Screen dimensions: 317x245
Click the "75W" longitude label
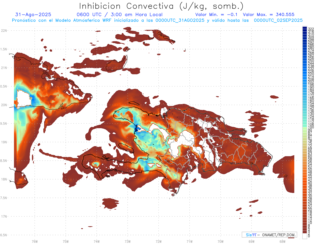(x=66, y=241)
